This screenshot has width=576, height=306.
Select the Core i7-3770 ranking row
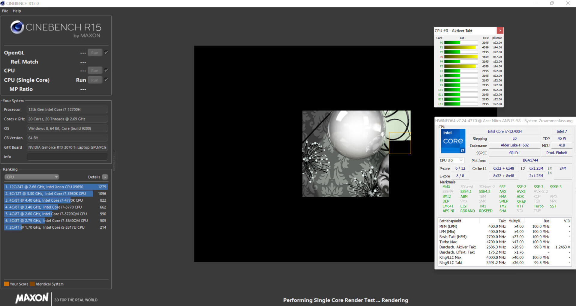coord(56,207)
